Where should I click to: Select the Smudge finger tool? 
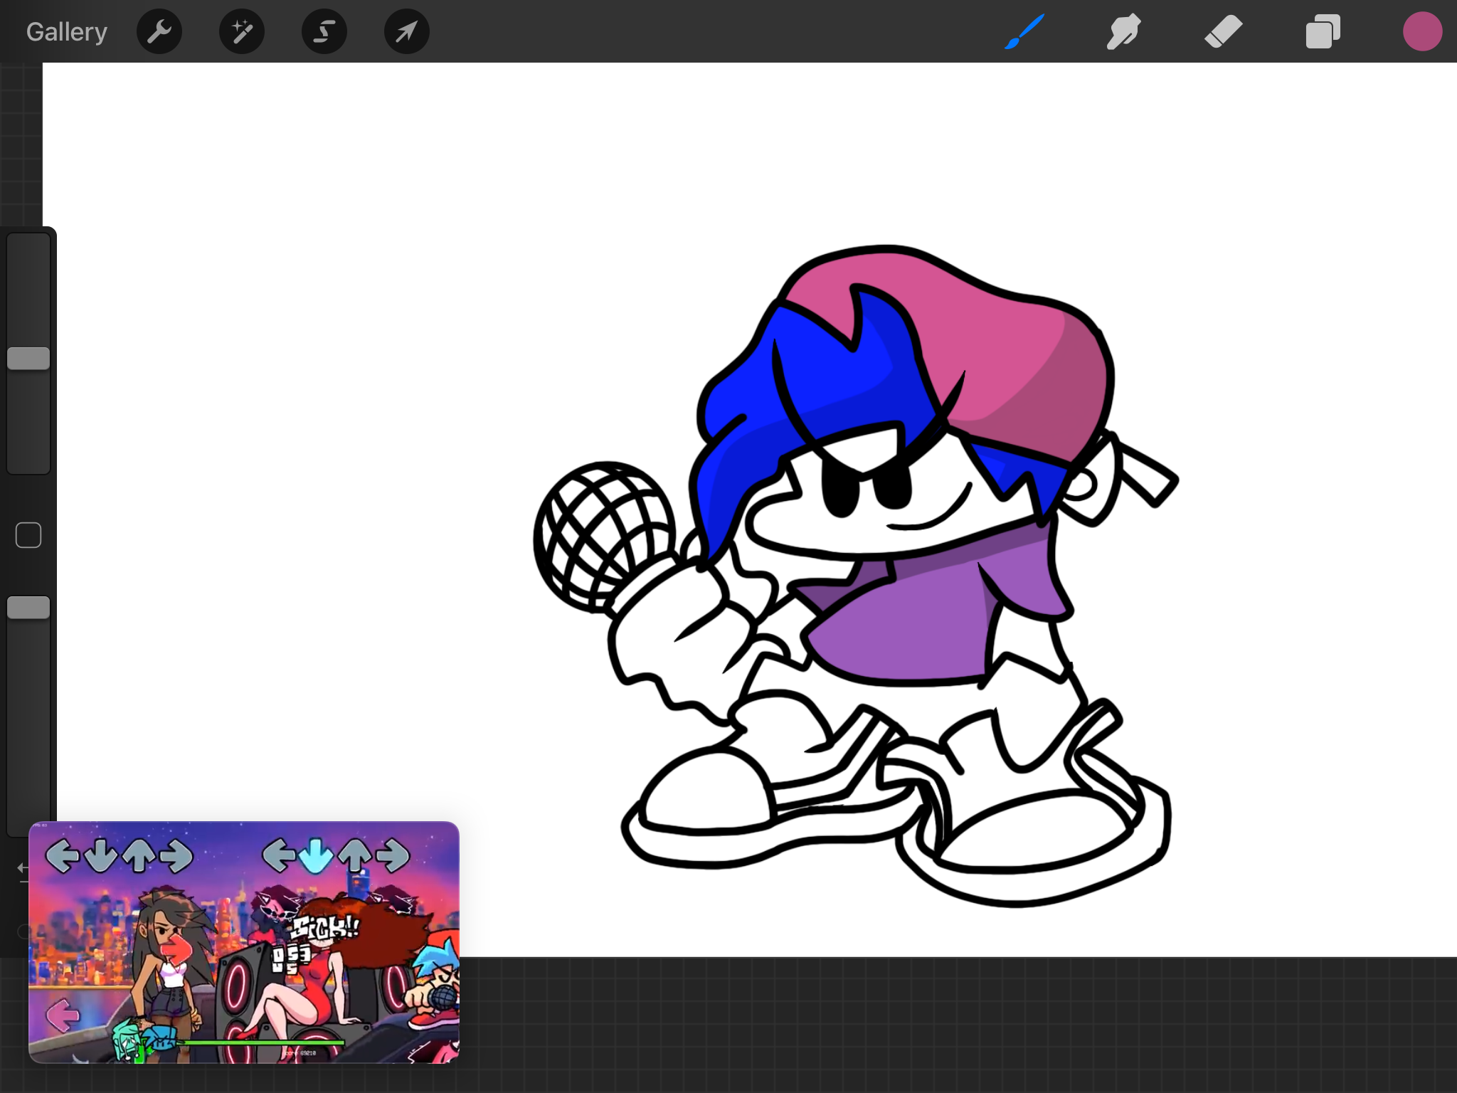tap(1124, 31)
